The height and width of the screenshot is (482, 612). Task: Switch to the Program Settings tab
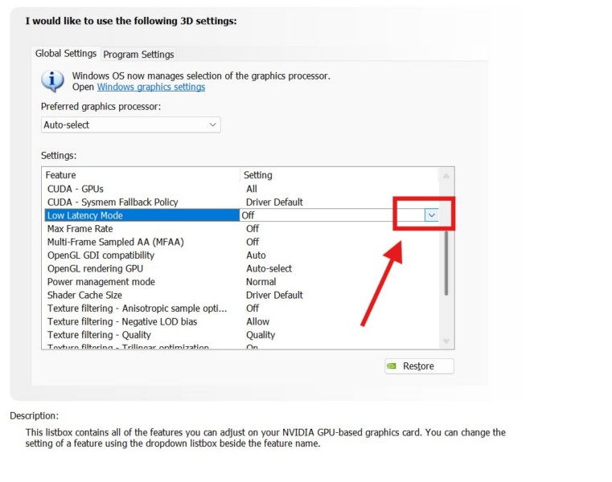[x=138, y=54]
